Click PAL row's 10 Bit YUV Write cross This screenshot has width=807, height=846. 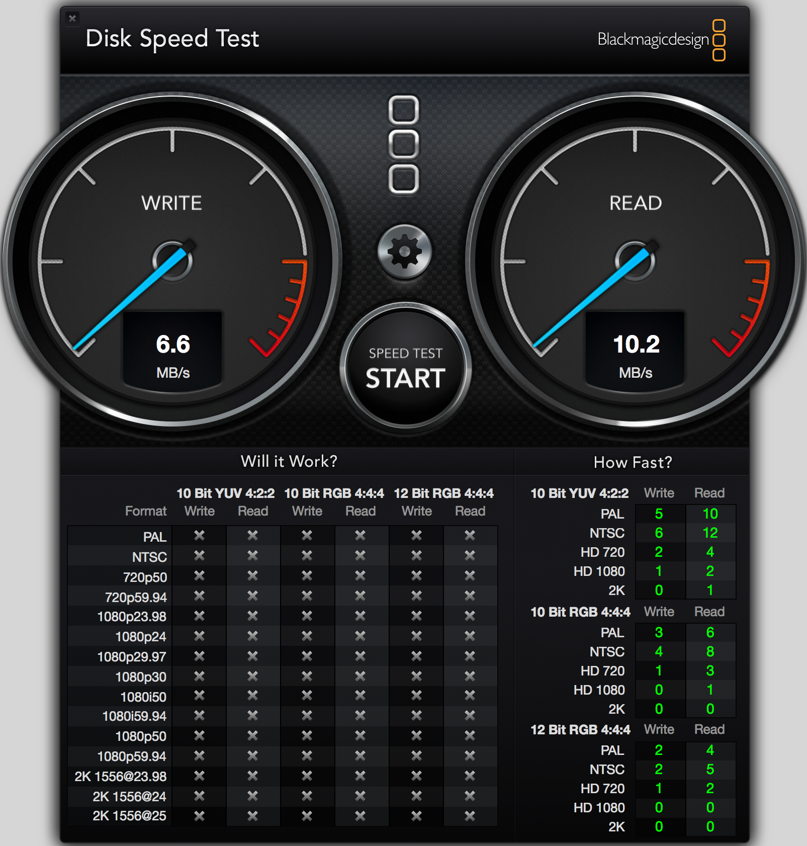click(x=199, y=535)
